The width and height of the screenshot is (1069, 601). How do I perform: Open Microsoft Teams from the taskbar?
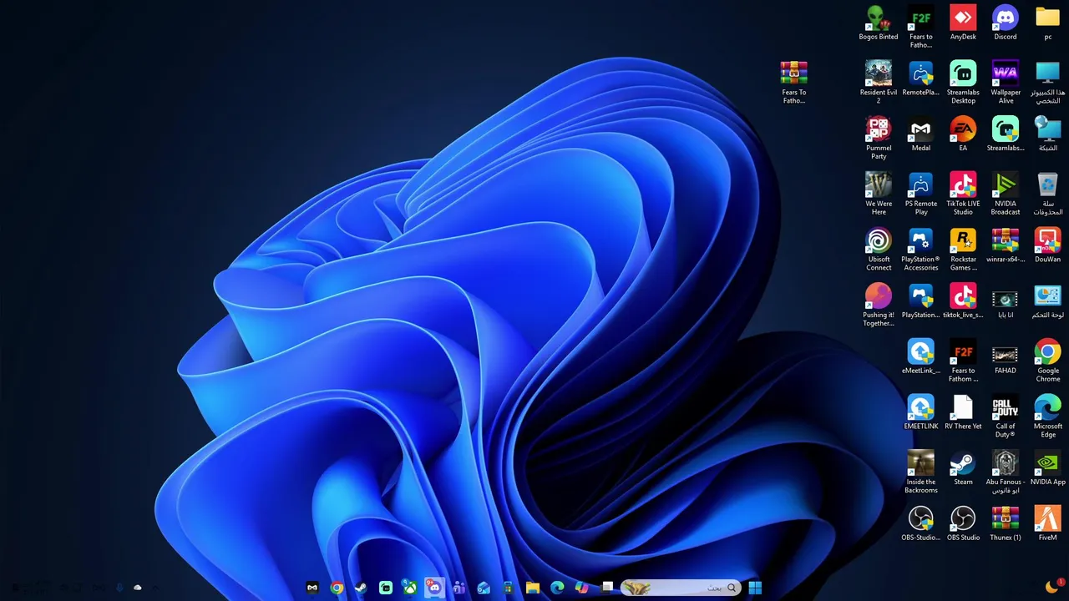tap(459, 588)
